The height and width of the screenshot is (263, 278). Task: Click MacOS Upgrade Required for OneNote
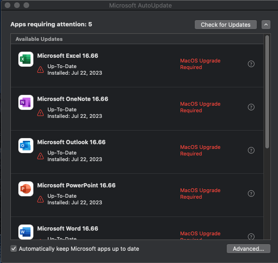tap(200, 107)
